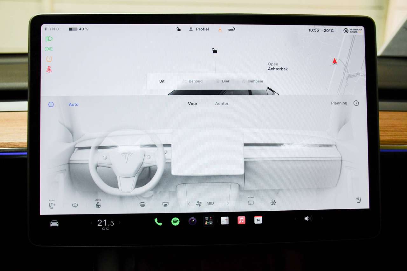Open the Phone app
407x271 pixels.
point(158,222)
